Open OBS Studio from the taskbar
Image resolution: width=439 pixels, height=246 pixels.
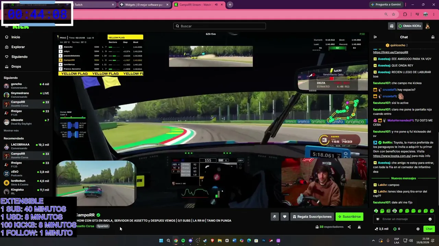pyautogui.click(x=198, y=241)
